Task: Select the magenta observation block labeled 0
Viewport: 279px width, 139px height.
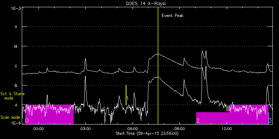Action: click(49, 114)
